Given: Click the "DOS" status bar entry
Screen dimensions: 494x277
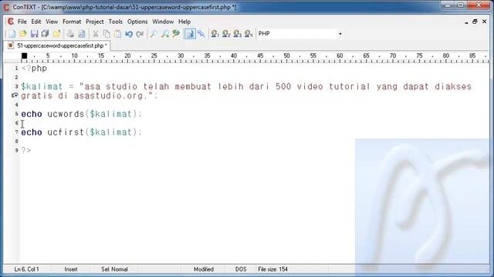Looking at the screenshot, I should (x=241, y=269).
